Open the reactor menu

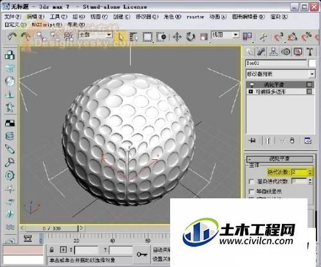[x=195, y=17]
